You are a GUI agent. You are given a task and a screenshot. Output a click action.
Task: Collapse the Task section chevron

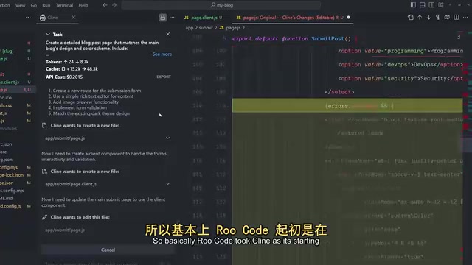[48, 35]
